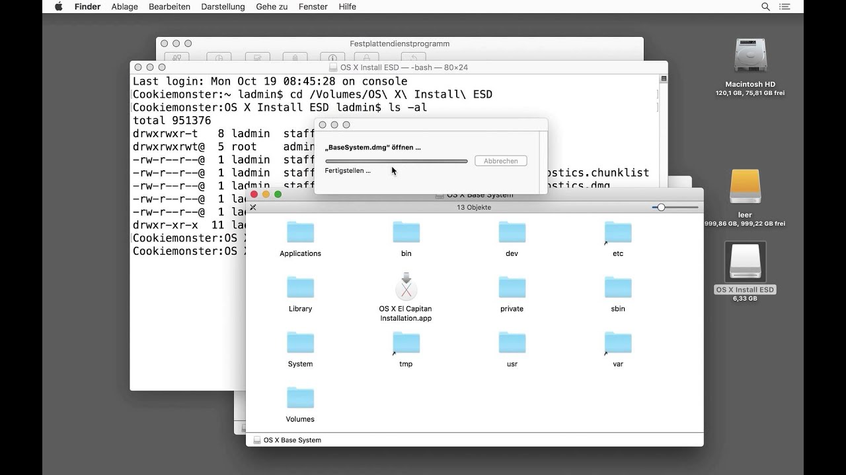This screenshot has width=846, height=475.
Task: Open the Hilfe menu
Action: point(347,7)
